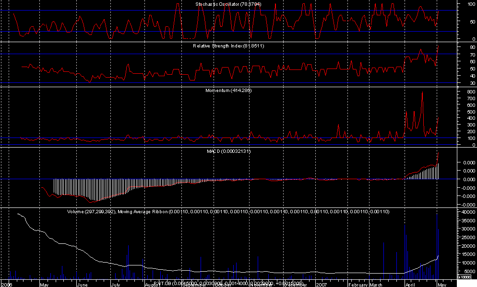Screen dimensions: 477x287
Task: Click the Momentum peak spike in April
Action: click(x=422, y=93)
